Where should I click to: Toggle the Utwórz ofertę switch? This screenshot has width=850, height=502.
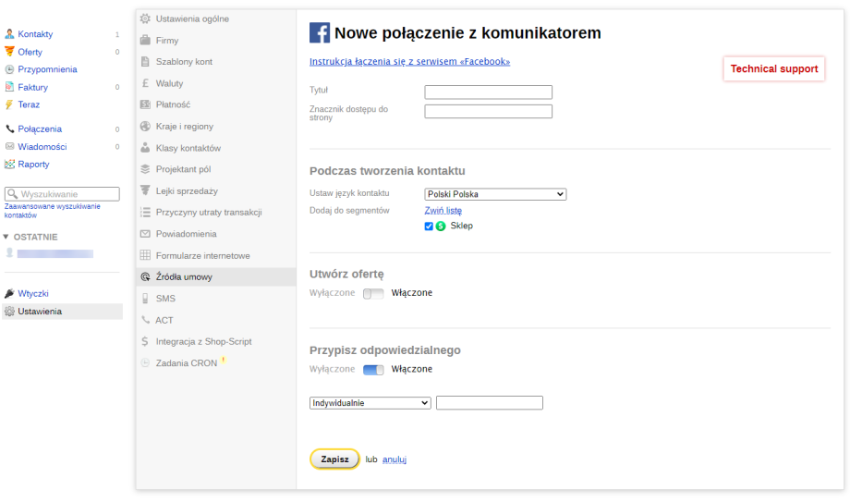coord(373,294)
